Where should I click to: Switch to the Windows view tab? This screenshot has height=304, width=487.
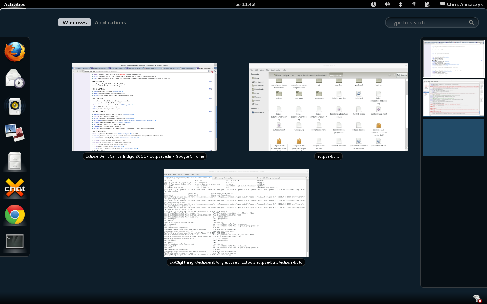[x=74, y=22]
